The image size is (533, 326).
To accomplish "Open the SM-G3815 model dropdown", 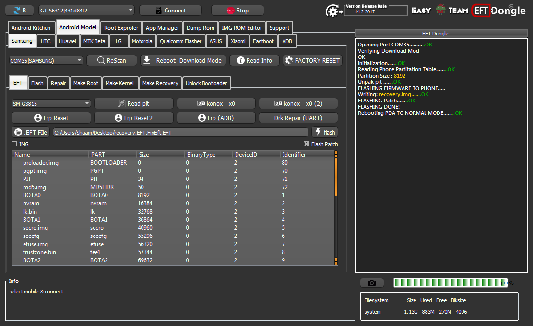I will (x=51, y=103).
